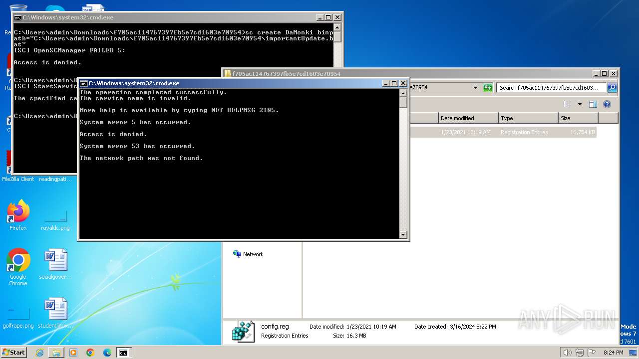Sort by Size column header
The image size is (639, 359).
click(x=578, y=118)
